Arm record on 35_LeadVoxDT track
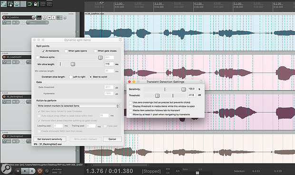Screen dimensions: 295x175 point(4,57)
